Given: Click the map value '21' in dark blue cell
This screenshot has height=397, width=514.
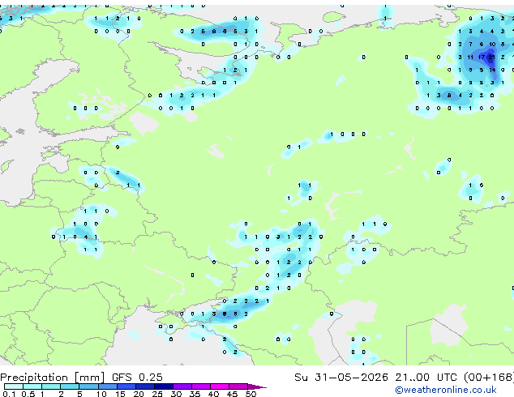Looking at the screenshot, I should coord(492,57).
